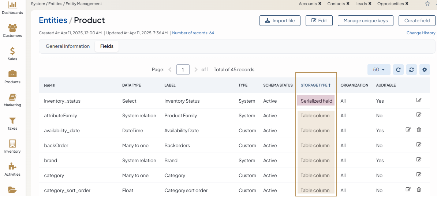Expand the 50 per page dropdown
The image size is (437, 199).
click(x=379, y=70)
